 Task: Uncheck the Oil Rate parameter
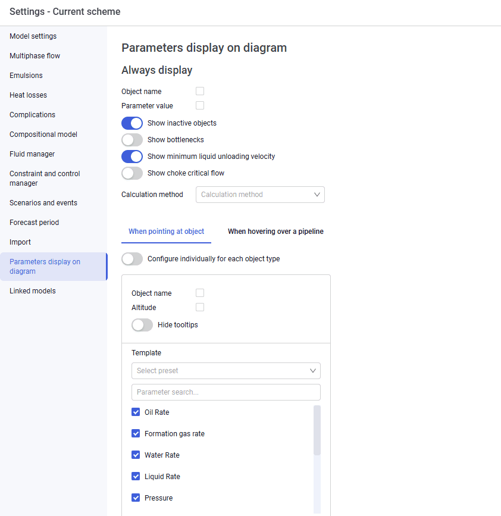(x=136, y=412)
